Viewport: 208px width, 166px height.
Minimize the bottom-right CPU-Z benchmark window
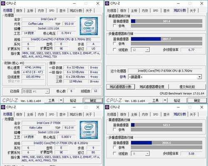tap(178, 107)
